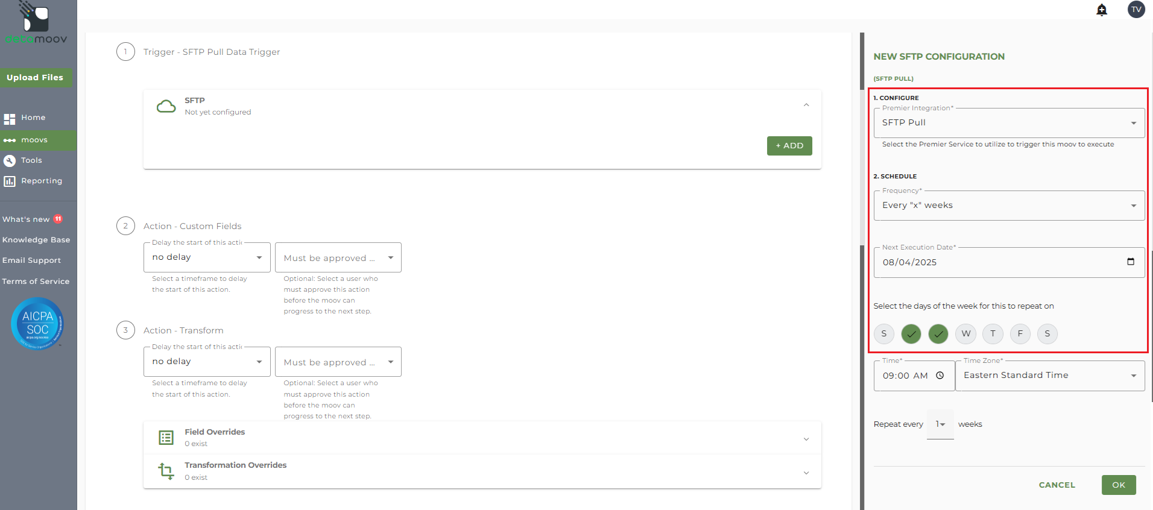Toggle Sunday in the weekday selector
This screenshot has width=1153, height=510.
pyautogui.click(x=884, y=333)
